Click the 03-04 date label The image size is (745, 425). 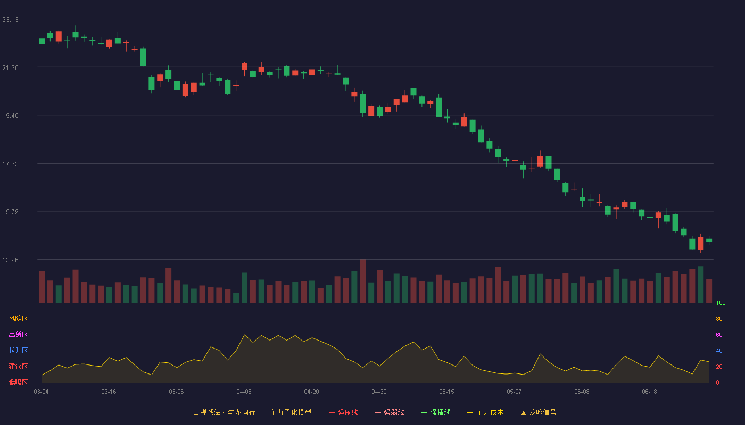tap(41, 392)
